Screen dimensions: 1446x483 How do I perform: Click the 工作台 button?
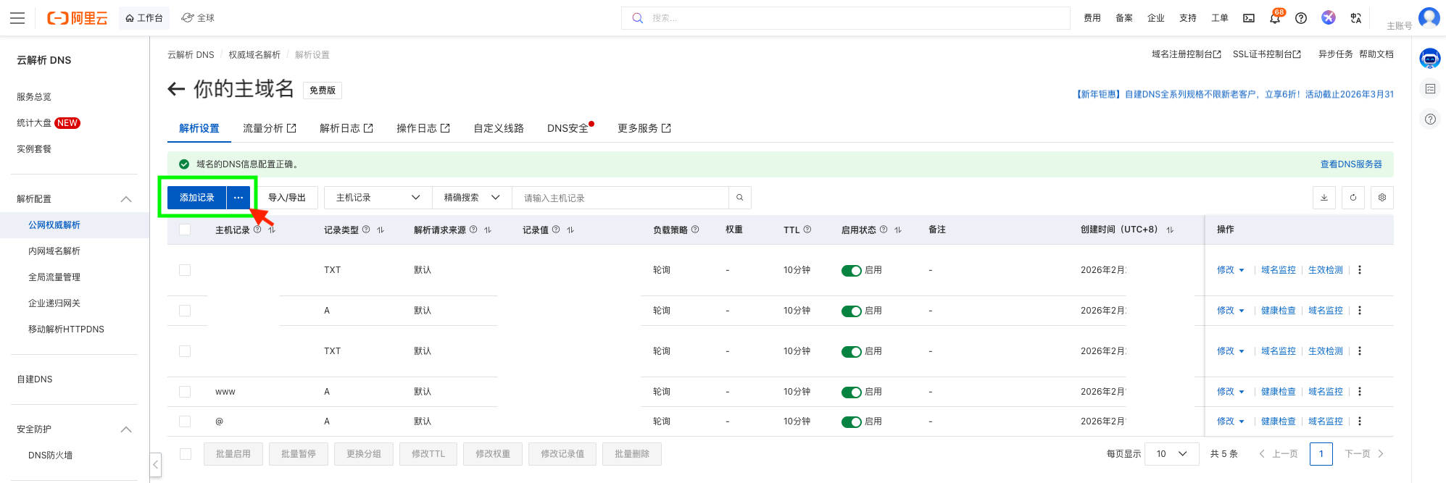(x=144, y=18)
